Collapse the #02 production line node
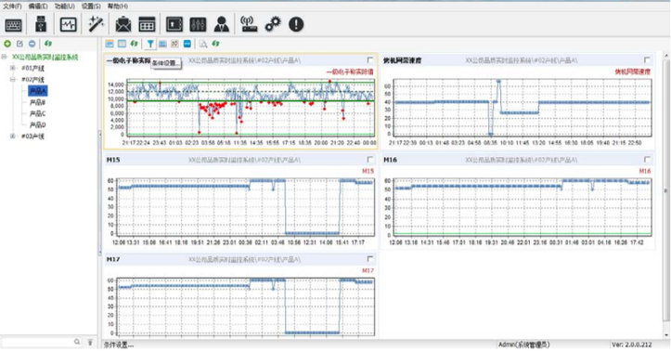Image resolution: width=671 pixels, height=351 pixels. pyautogui.click(x=13, y=80)
